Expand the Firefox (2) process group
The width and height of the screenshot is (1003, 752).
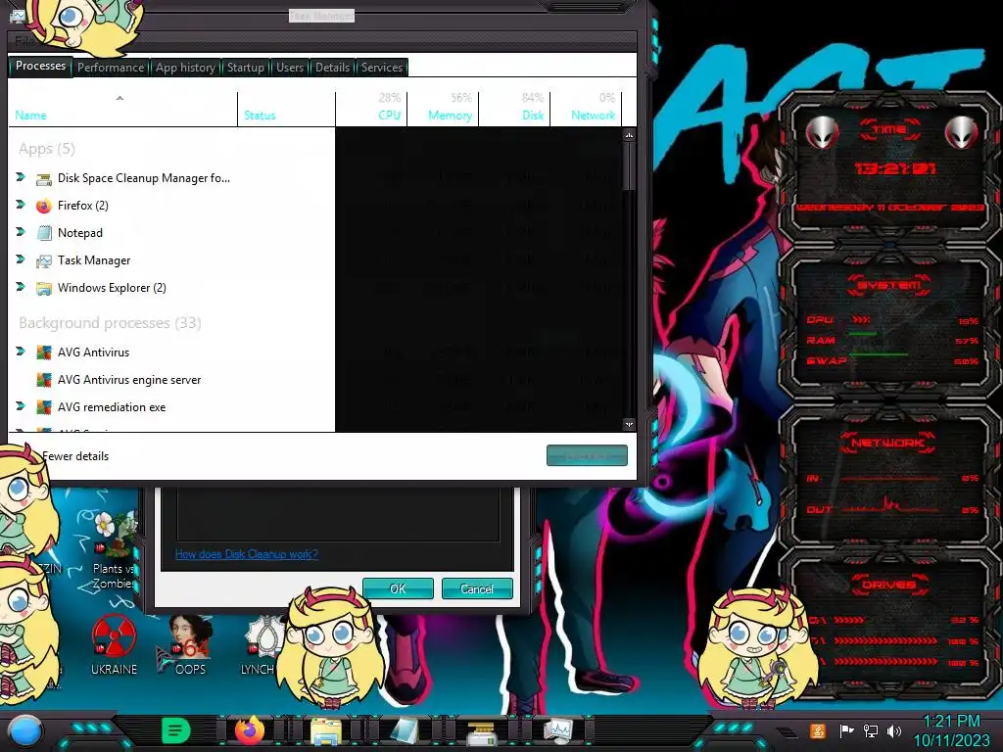pyautogui.click(x=21, y=205)
